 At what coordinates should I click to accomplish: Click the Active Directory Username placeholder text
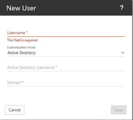click(31, 68)
